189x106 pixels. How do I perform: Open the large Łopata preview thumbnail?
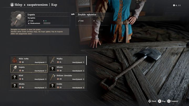18,19
